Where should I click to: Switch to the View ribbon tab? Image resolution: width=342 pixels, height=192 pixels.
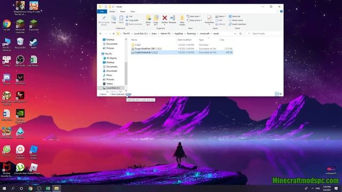click(x=133, y=11)
